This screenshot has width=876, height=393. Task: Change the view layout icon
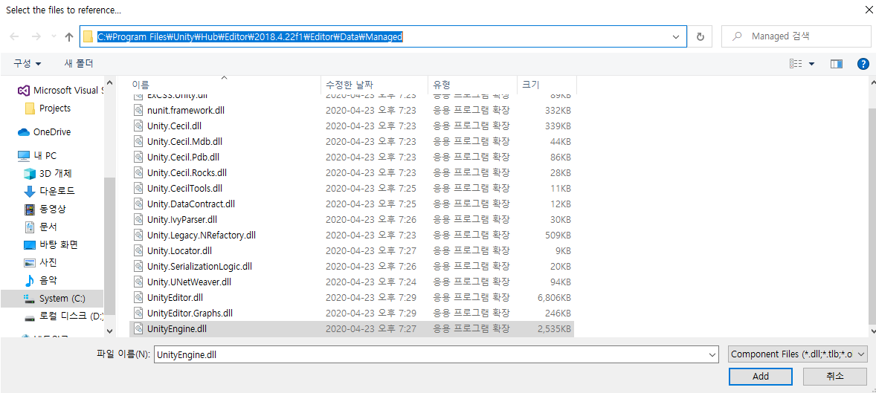796,64
